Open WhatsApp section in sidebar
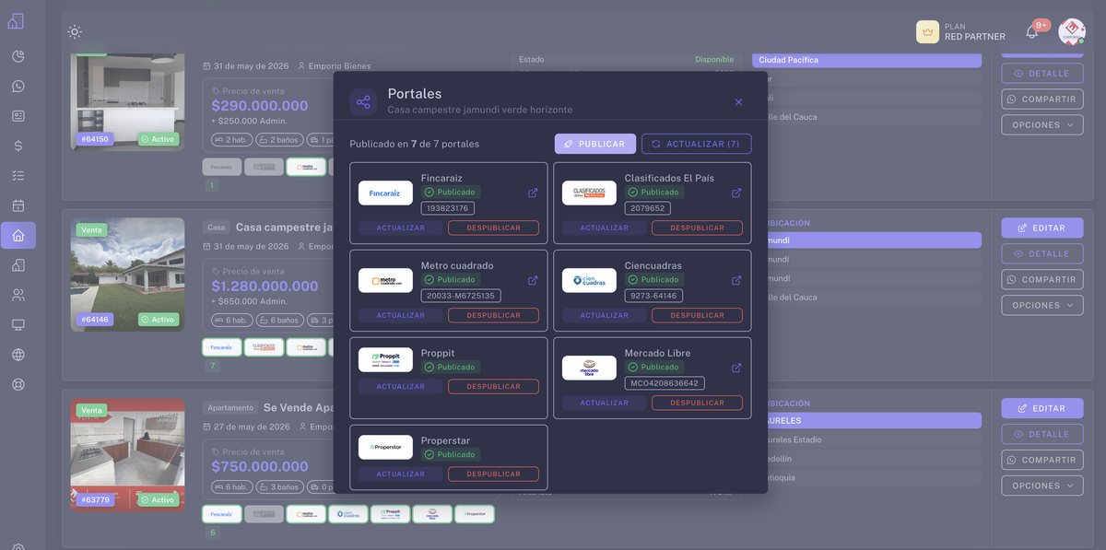The image size is (1106, 550). (x=18, y=87)
